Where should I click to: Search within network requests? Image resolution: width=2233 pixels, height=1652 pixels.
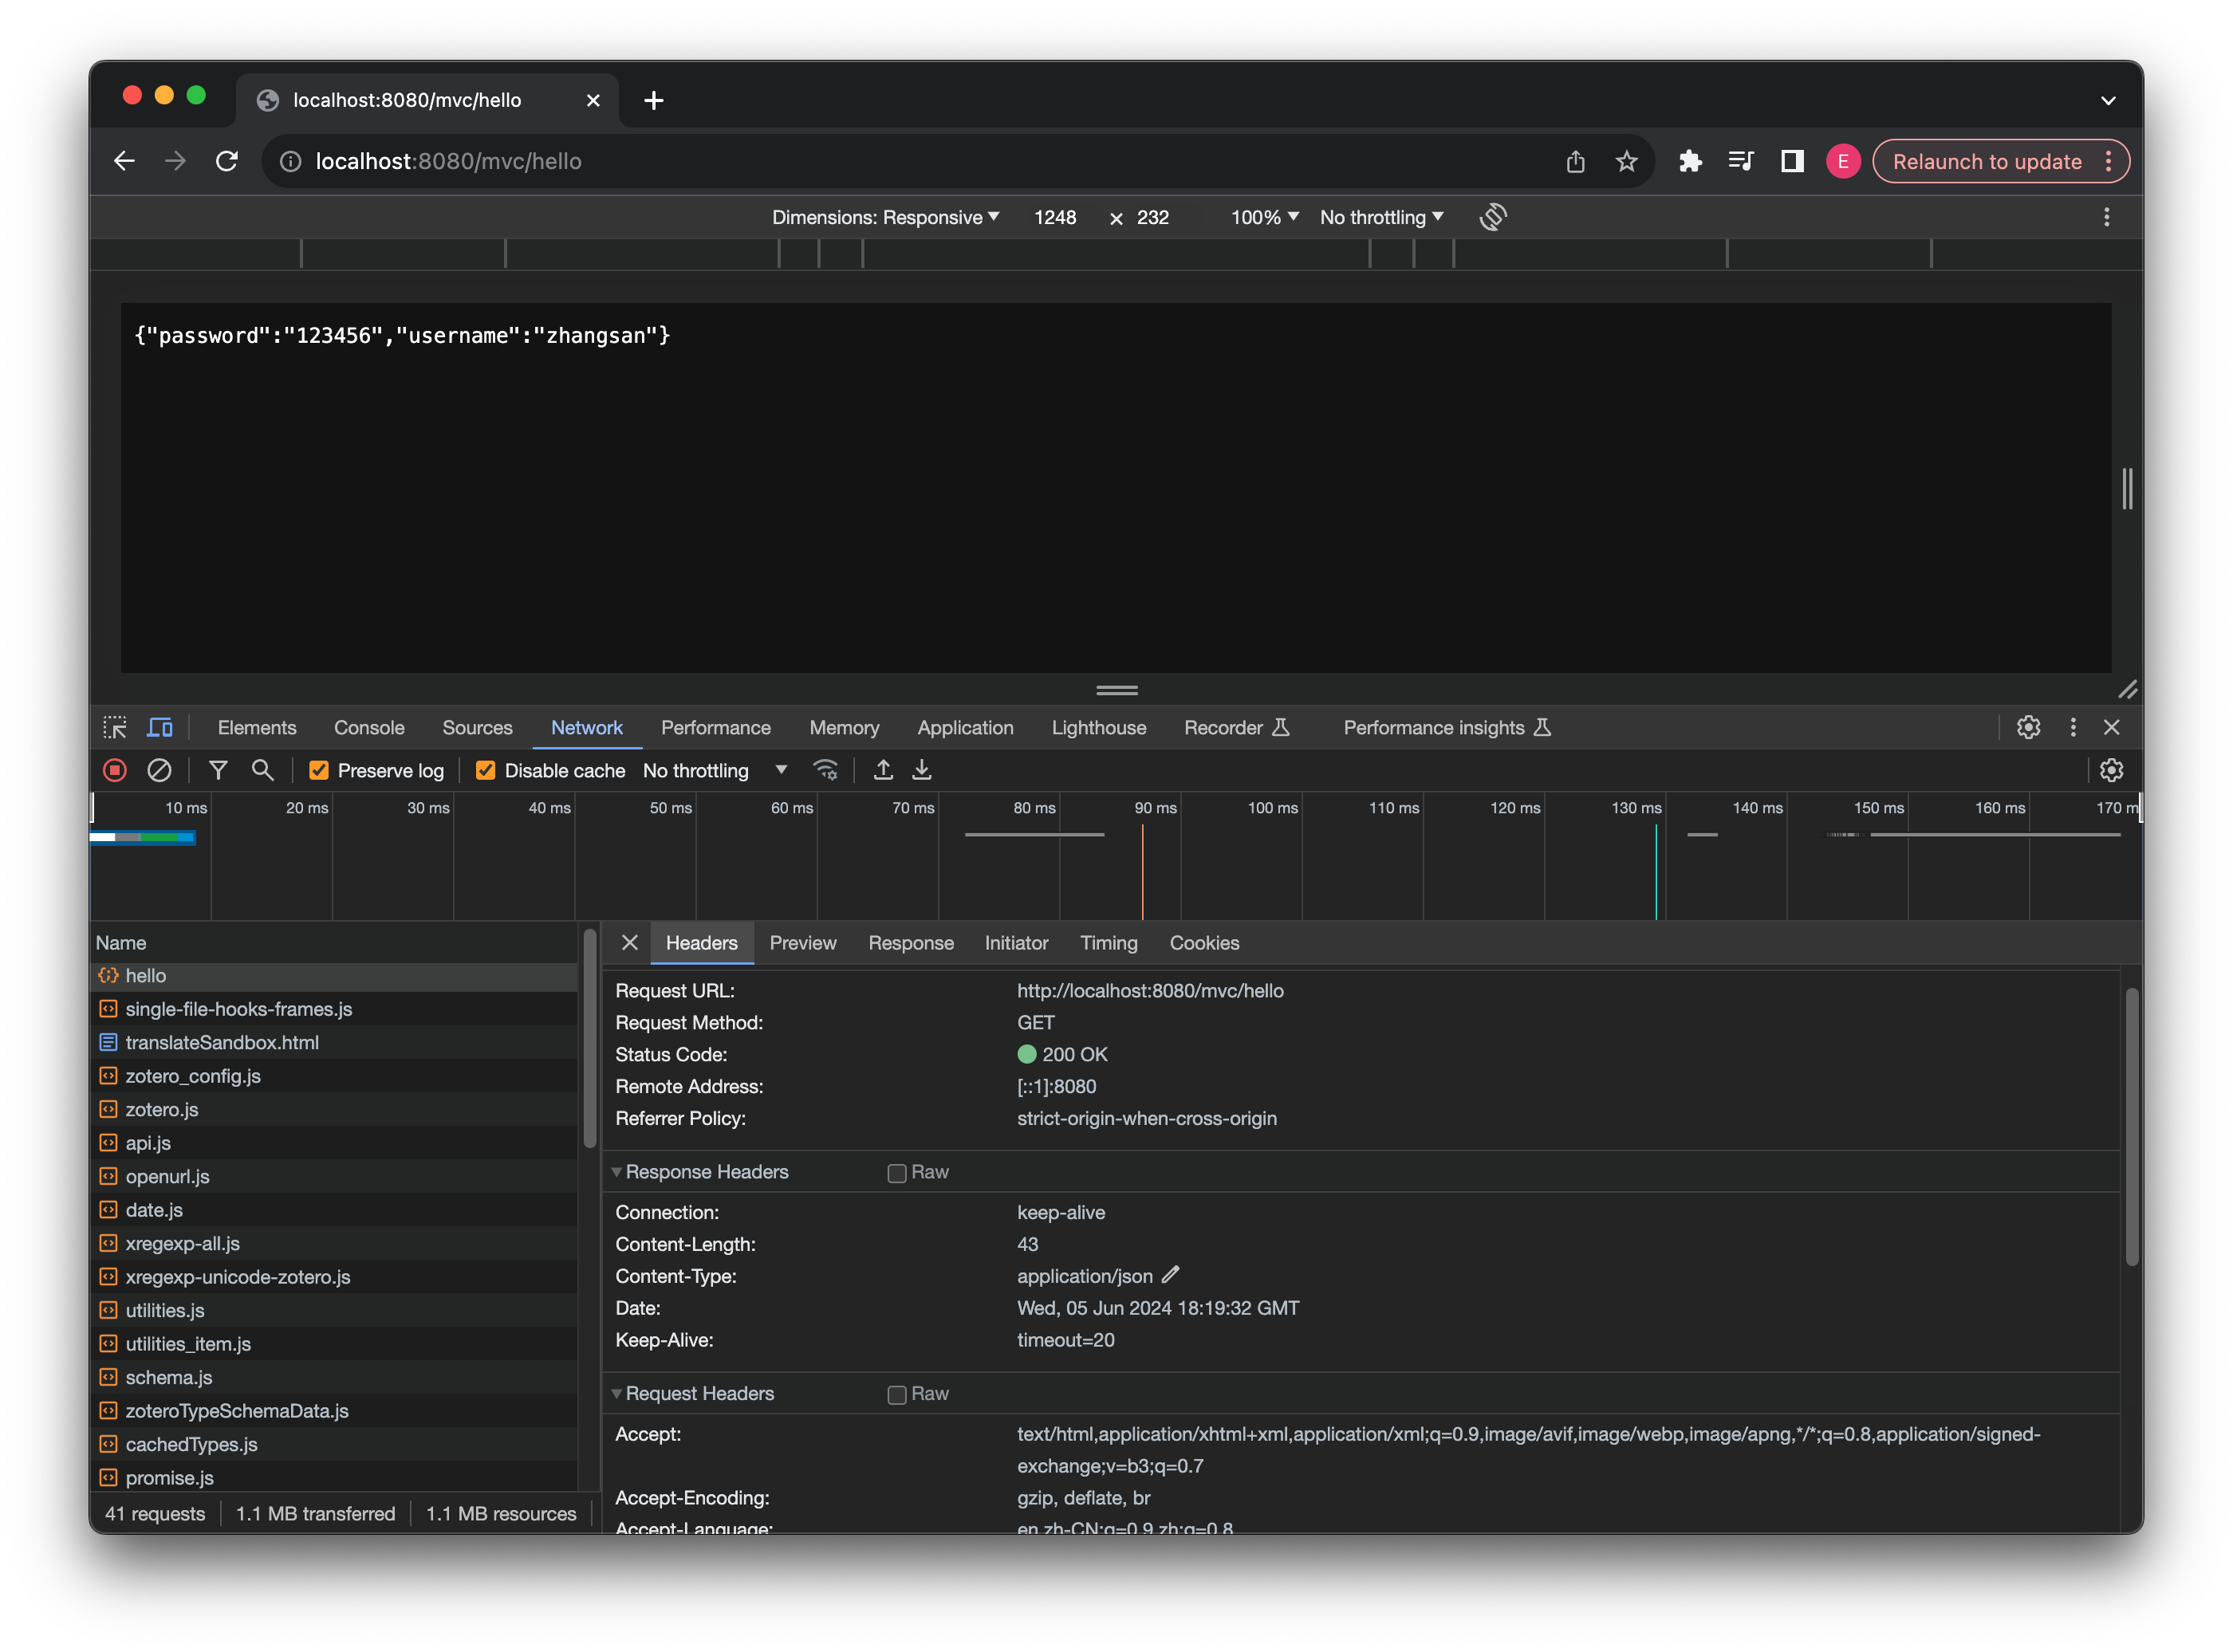[x=262, y=770]
